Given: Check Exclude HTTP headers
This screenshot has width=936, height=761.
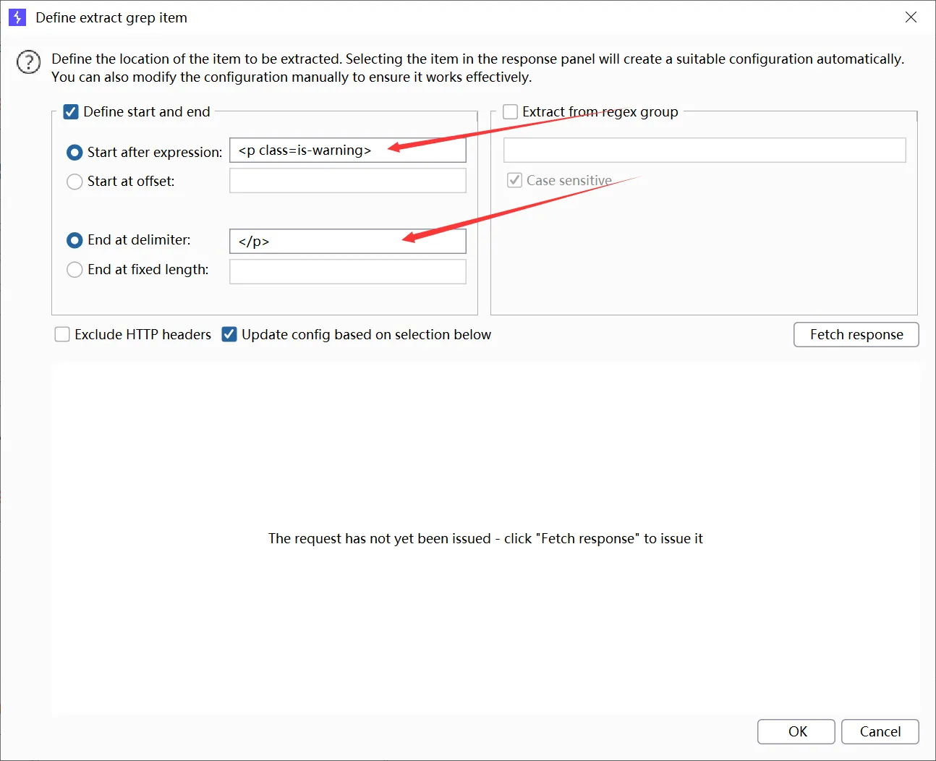Looking at the screenshot, I should (62, 334).
